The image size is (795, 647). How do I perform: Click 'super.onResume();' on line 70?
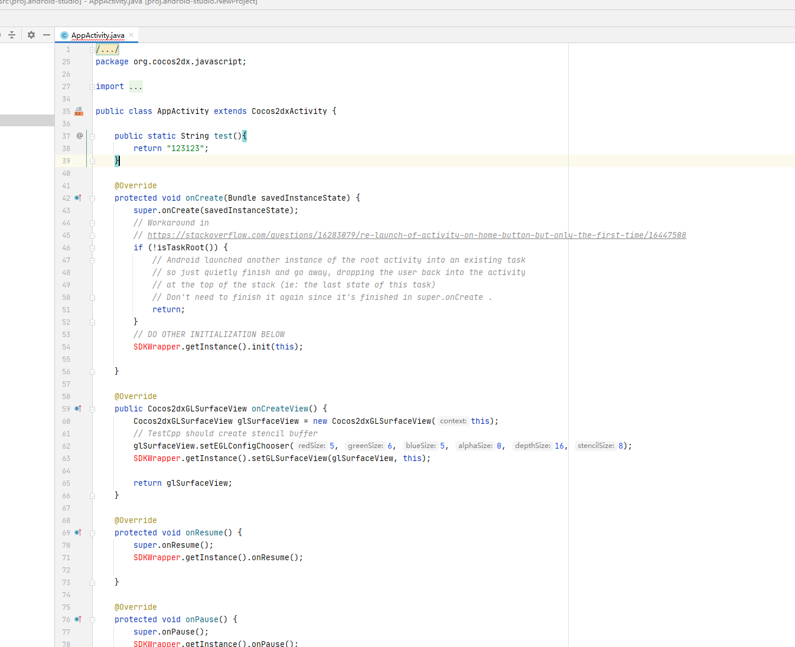coord(174,545)
